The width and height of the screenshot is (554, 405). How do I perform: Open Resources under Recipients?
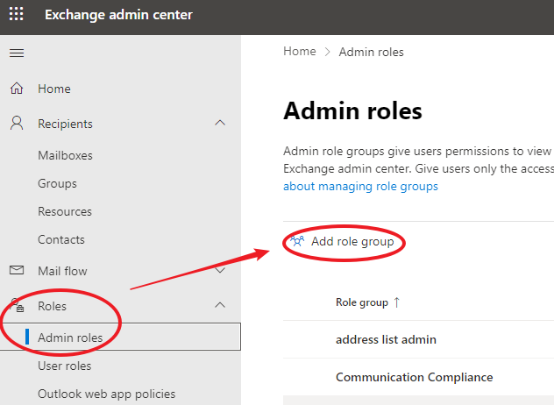65,211
